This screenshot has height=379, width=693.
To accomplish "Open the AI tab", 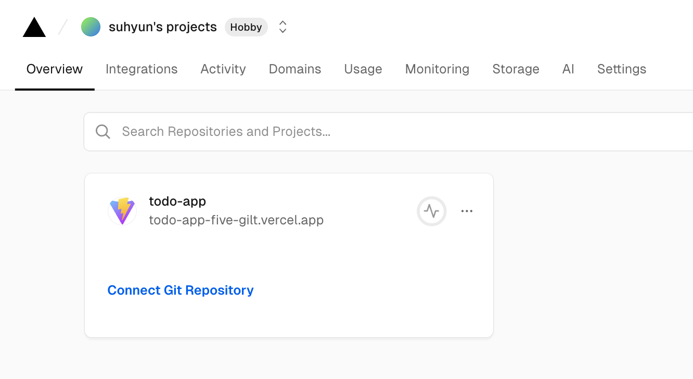I will pos(568,69).
